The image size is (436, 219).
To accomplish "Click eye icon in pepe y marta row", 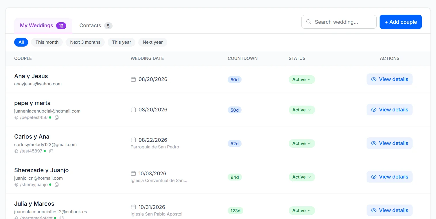I will (374, 110).
